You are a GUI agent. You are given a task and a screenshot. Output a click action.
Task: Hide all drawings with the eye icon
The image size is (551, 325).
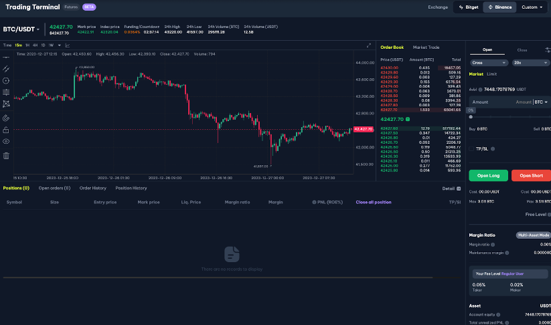6,142
